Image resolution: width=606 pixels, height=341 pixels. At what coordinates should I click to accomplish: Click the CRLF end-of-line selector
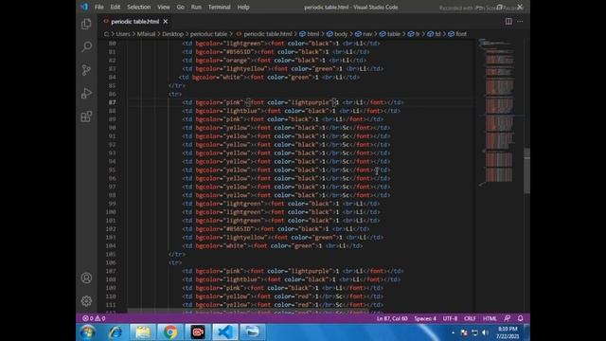470,318
